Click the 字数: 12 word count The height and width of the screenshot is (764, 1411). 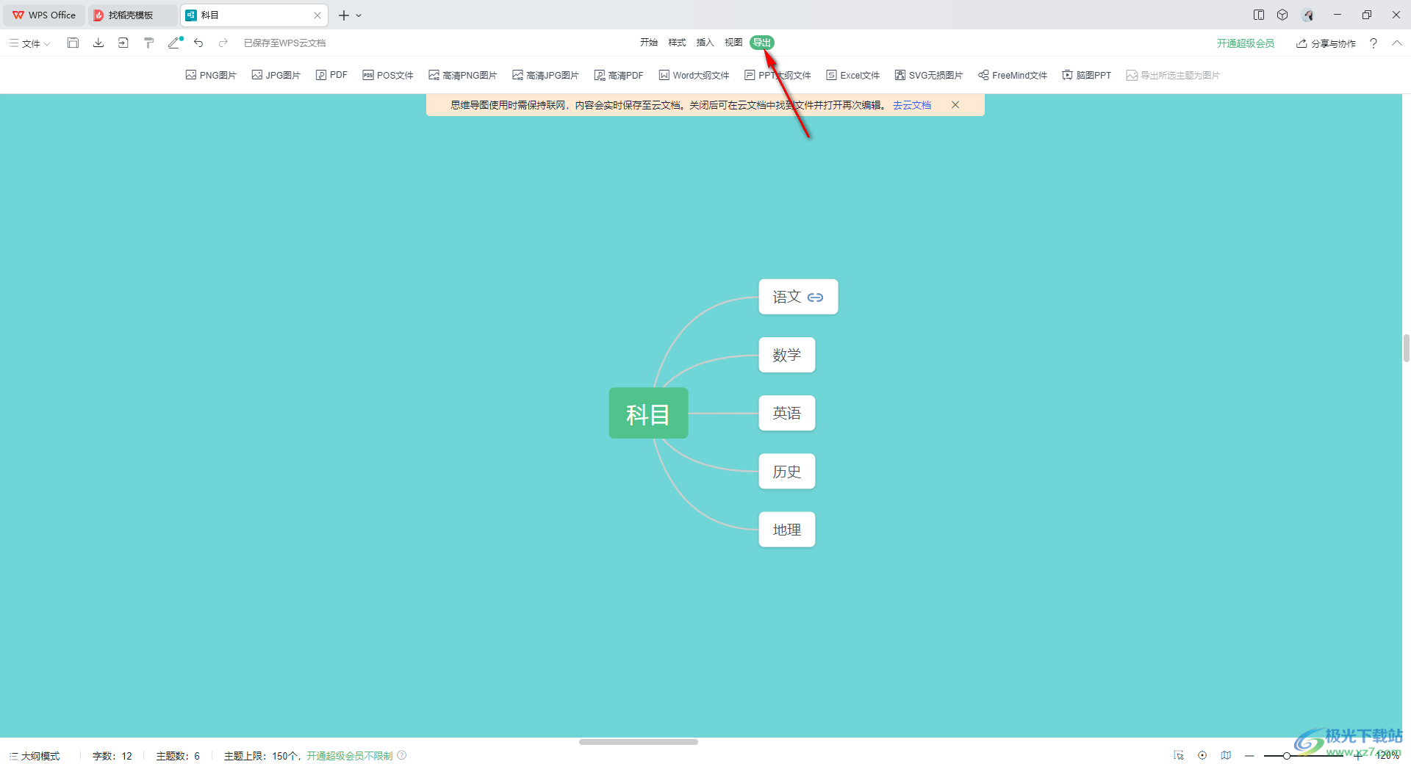(112, 756)
